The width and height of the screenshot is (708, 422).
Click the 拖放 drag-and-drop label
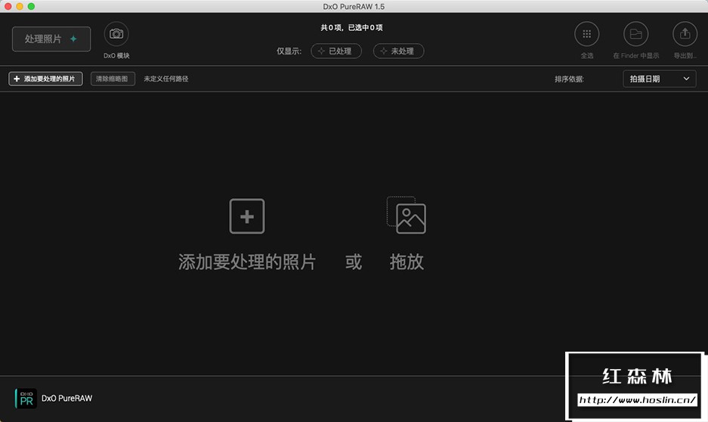[x=407, y=262]
